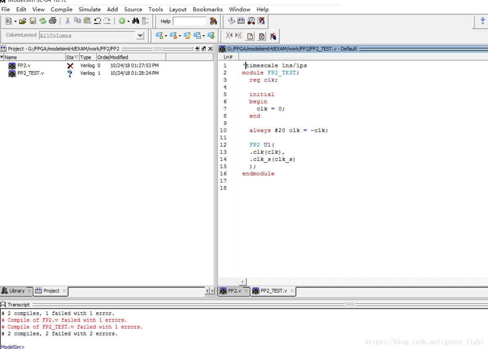Image resolution: width=488 pixels, height=349 pixels.
Task: Expand the arrow next to the green add icon
Action: coord(129,22)
